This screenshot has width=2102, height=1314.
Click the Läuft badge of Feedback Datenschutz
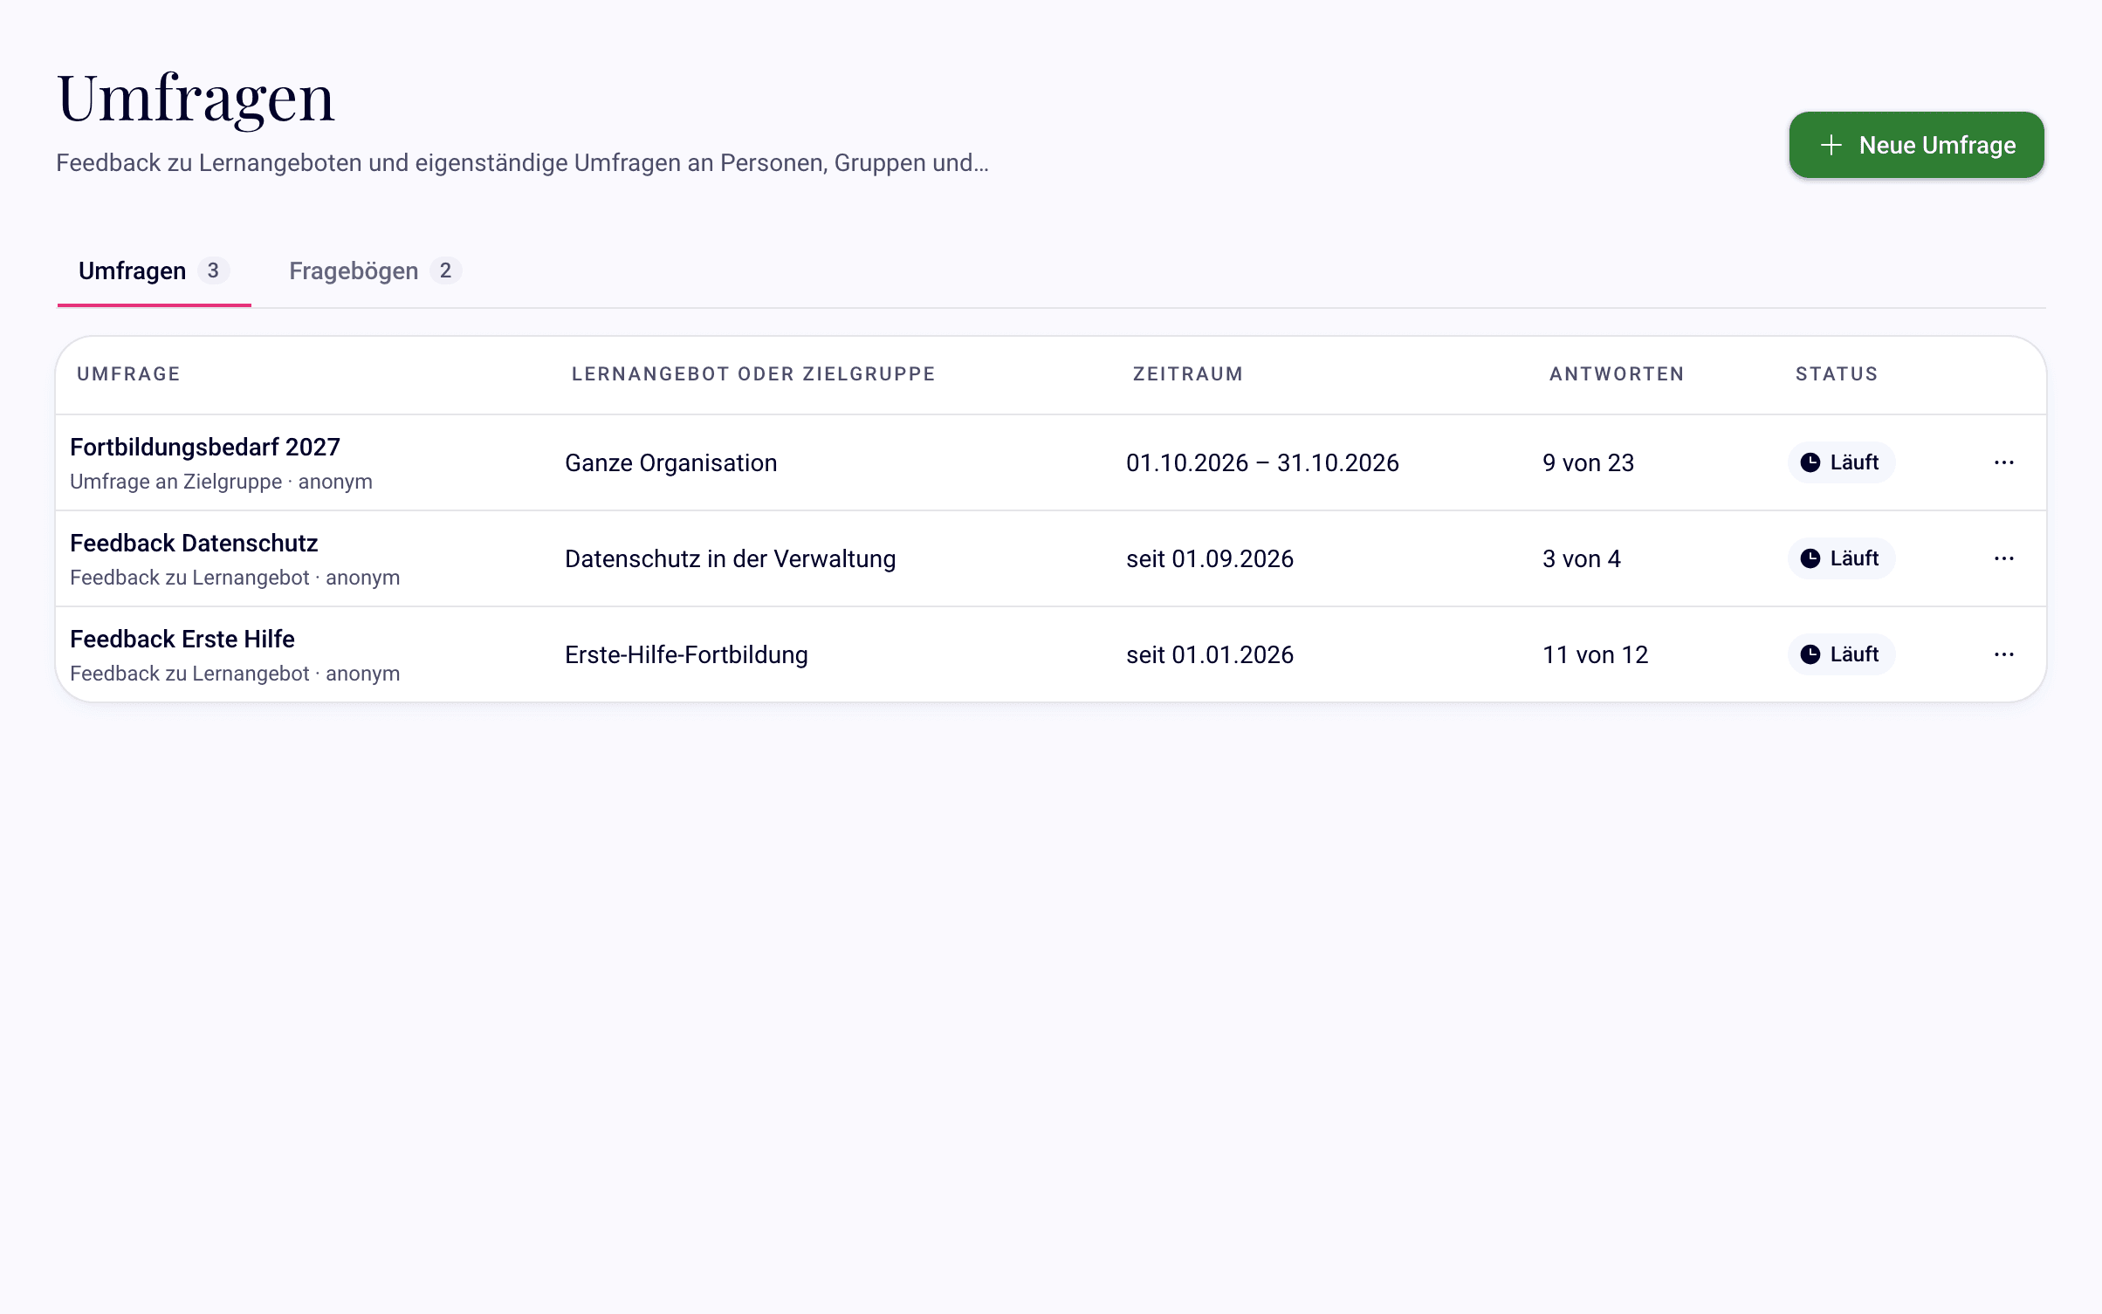[x=1842, y=558]
